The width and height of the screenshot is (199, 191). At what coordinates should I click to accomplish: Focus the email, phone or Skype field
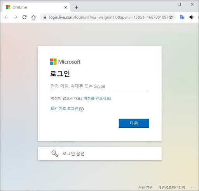tap(99, 86)
